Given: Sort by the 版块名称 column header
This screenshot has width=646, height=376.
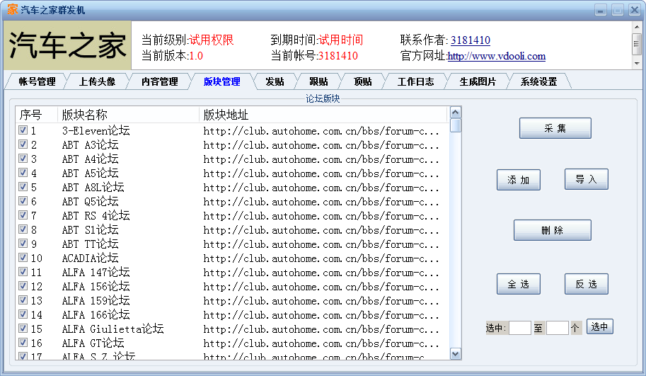Looking at the screenshot, I should pyautogui.click(x=129, y=115).
